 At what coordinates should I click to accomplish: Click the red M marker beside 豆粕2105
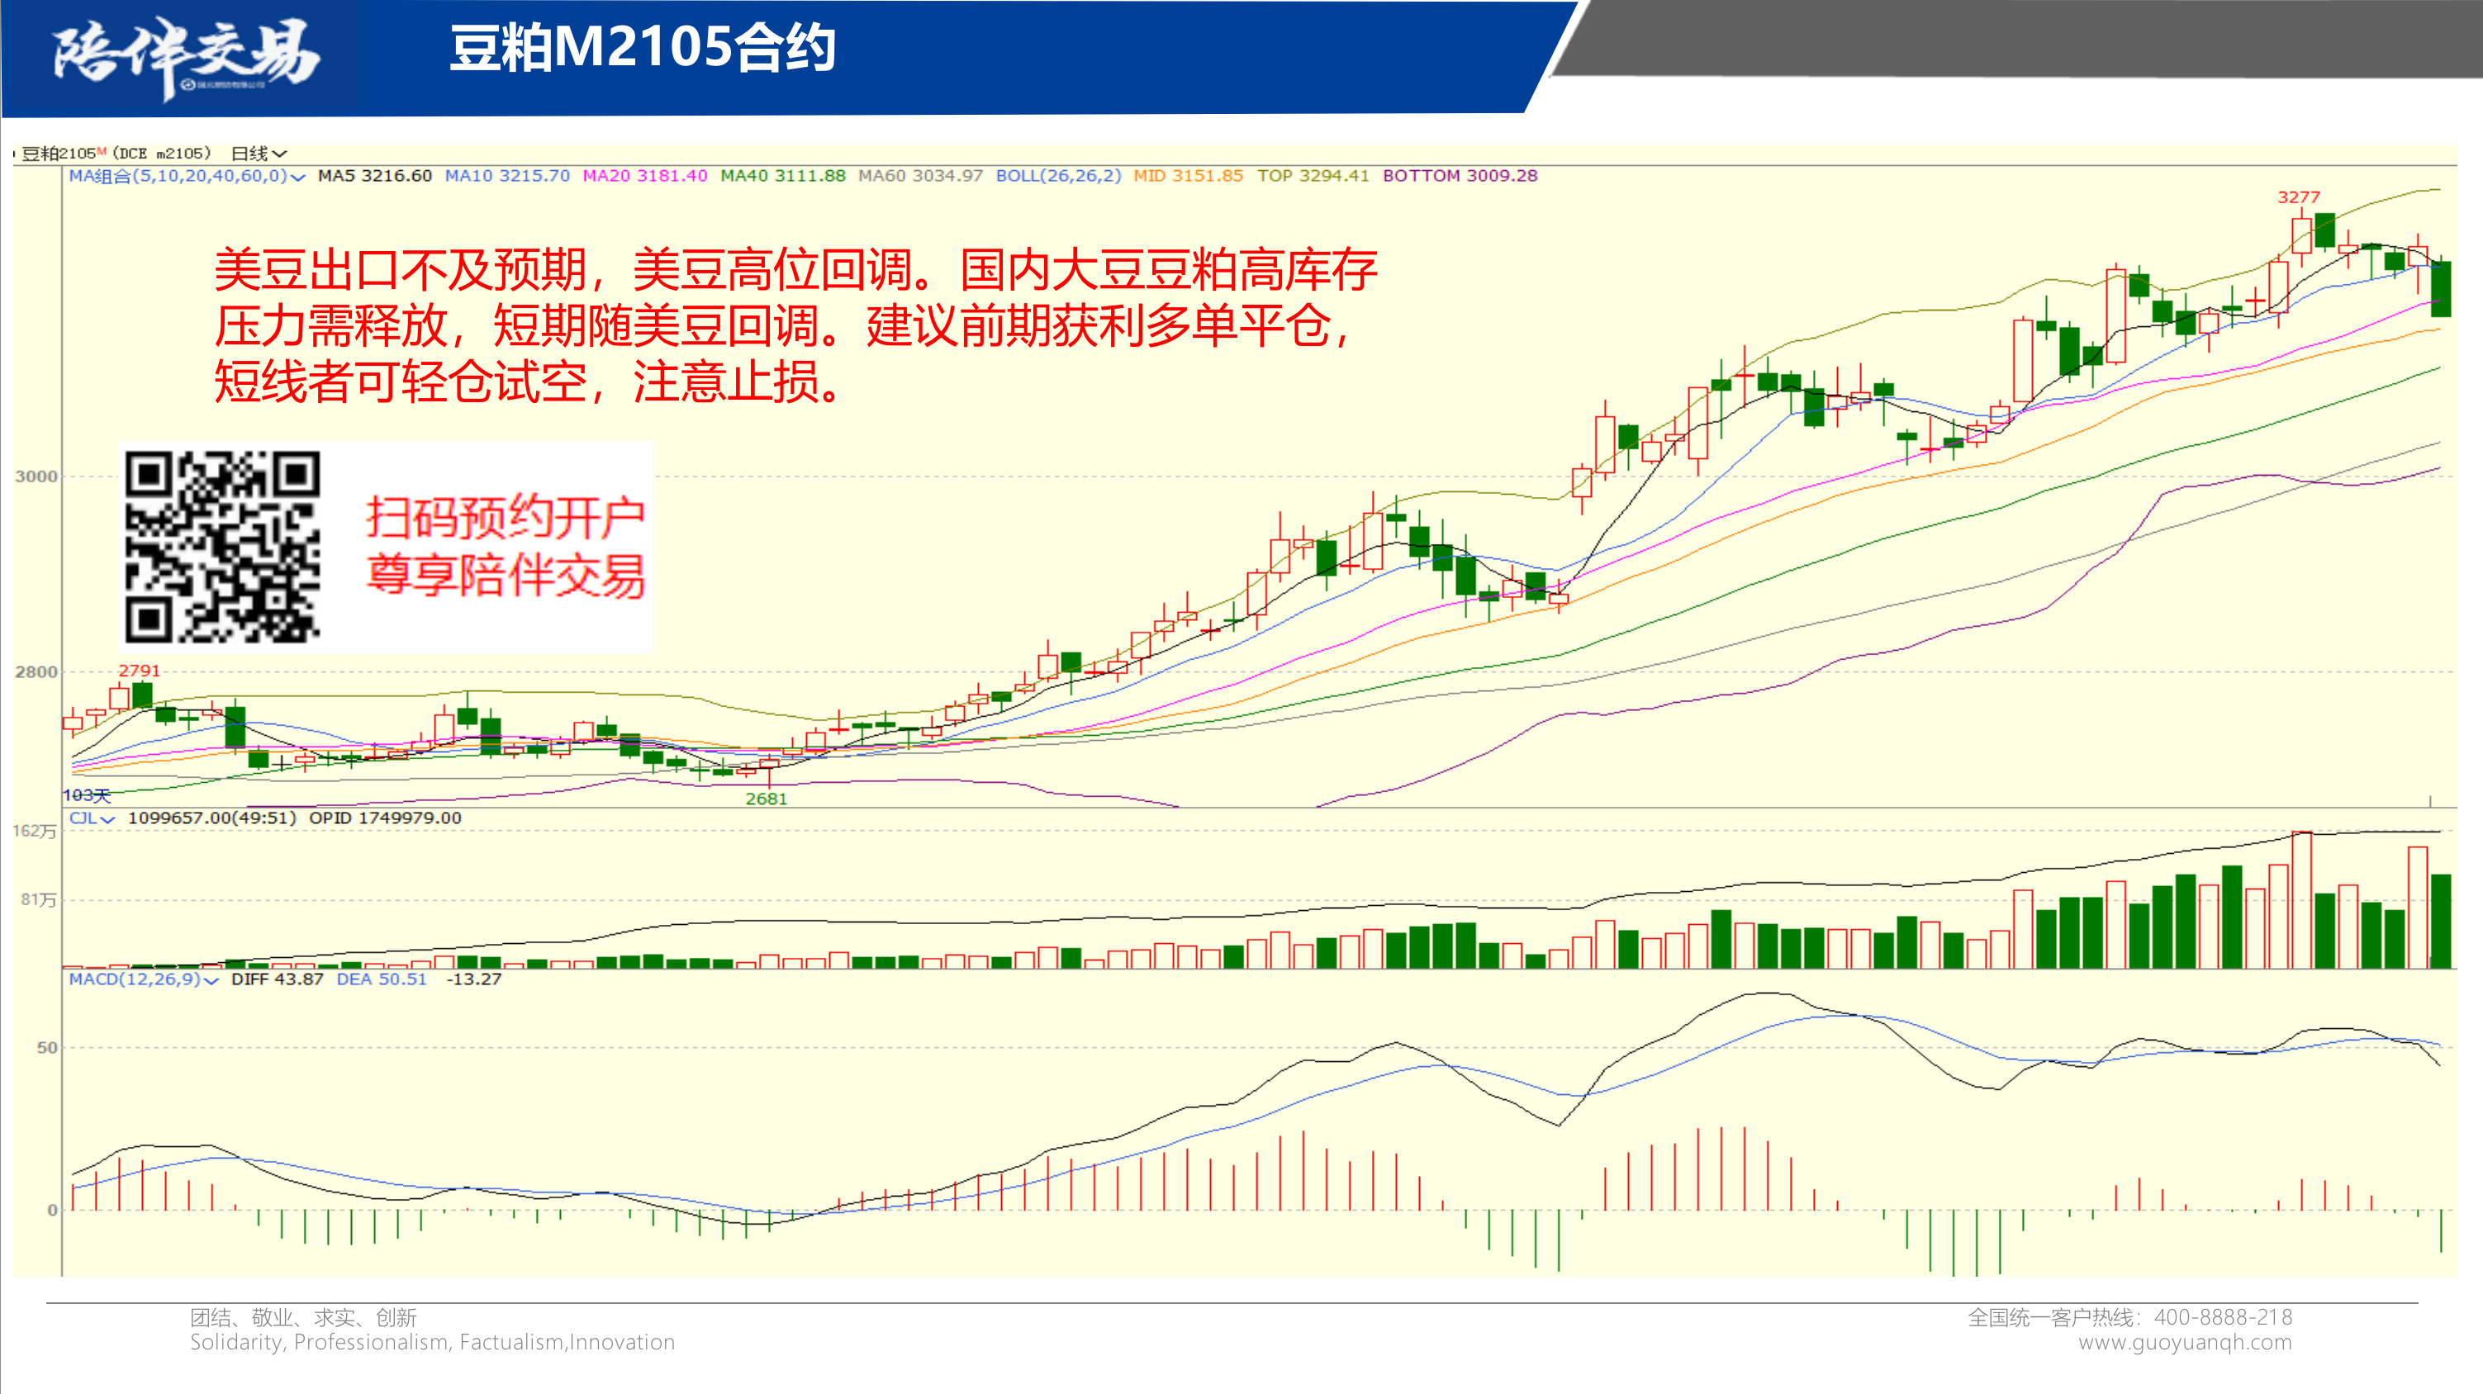tap(102, 150)
